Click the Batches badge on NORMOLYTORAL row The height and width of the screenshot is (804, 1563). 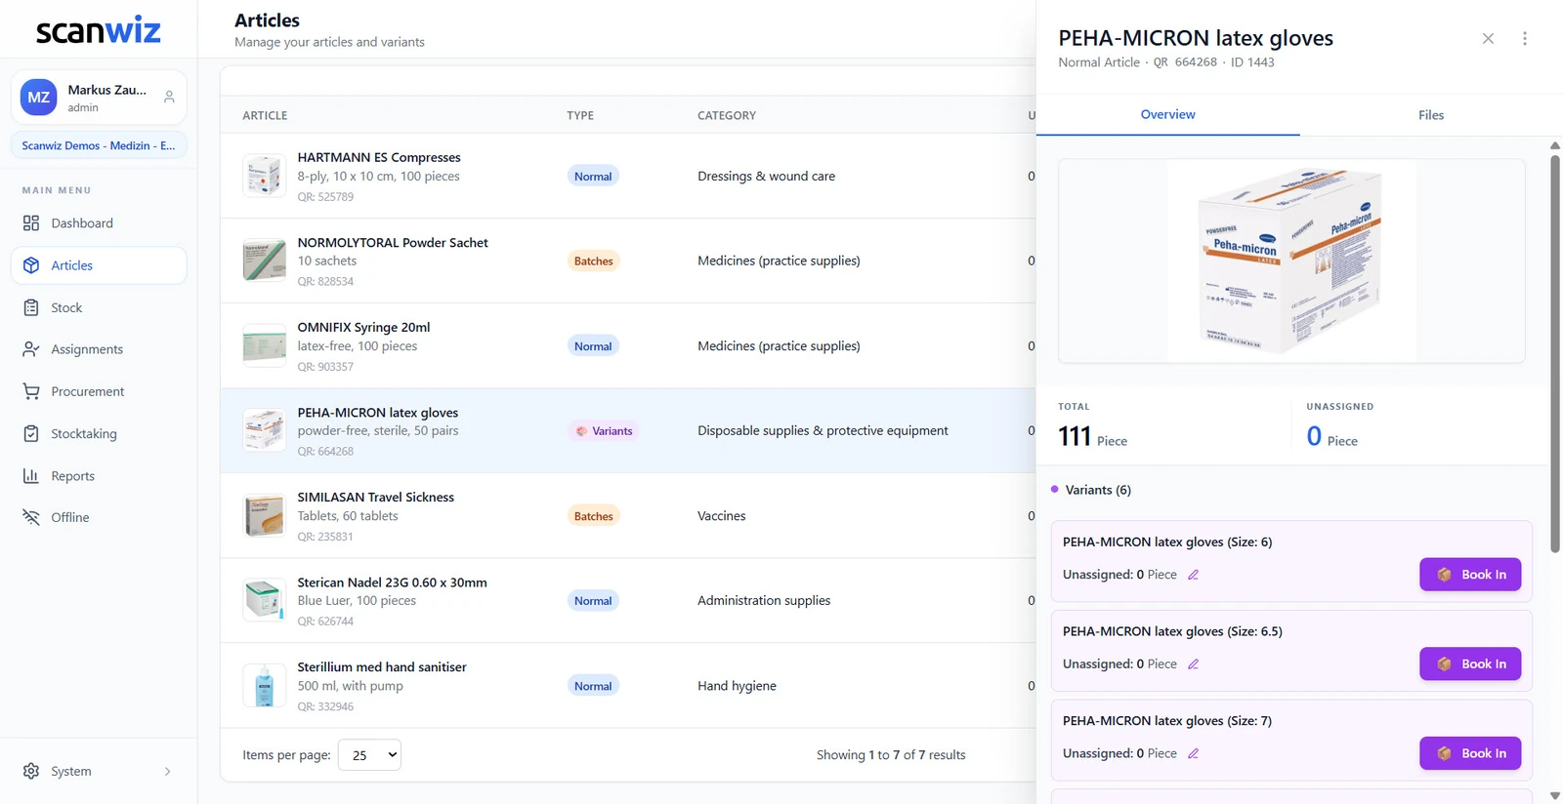pyautogui.click(x=593, y=261)
